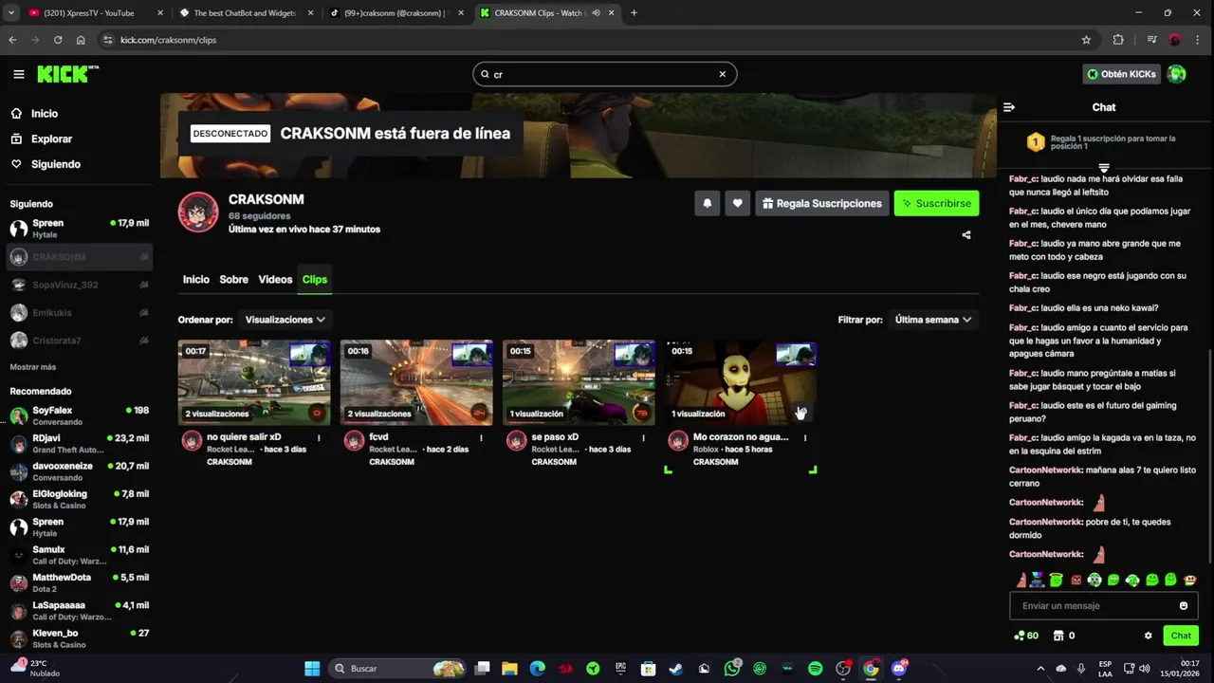Image resolution: width=1214 pixels, height=683 pixels.
Task: Collapse the chat panel icon
Action: click(1009, 107)
